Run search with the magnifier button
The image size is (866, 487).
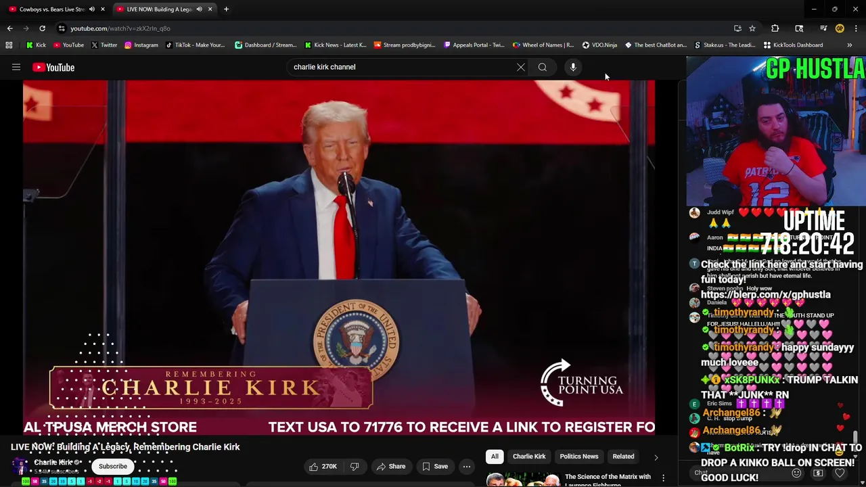coord(543,67)
